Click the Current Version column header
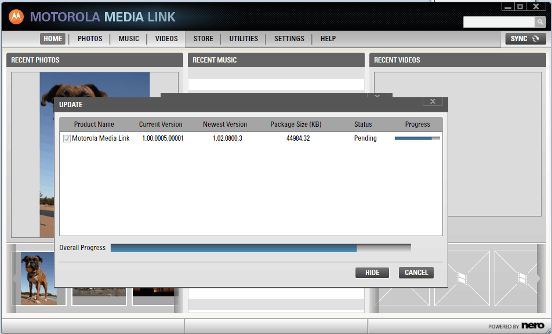The width and height of the screenshot is (552, 334). coord(161,124)
